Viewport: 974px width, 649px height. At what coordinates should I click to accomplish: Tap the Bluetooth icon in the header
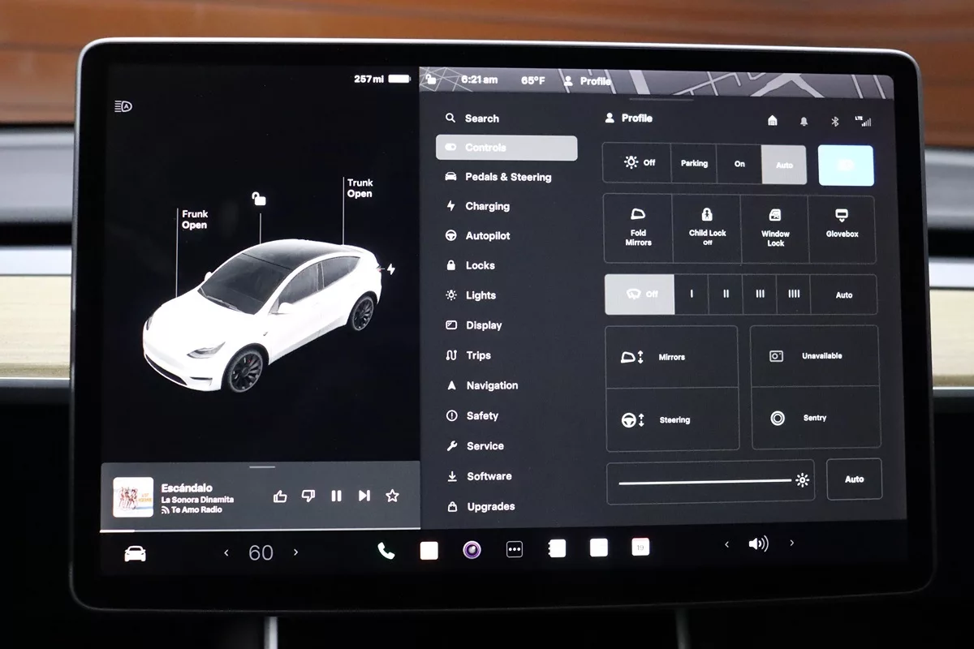pyautogui.click(x=834, y=121)
